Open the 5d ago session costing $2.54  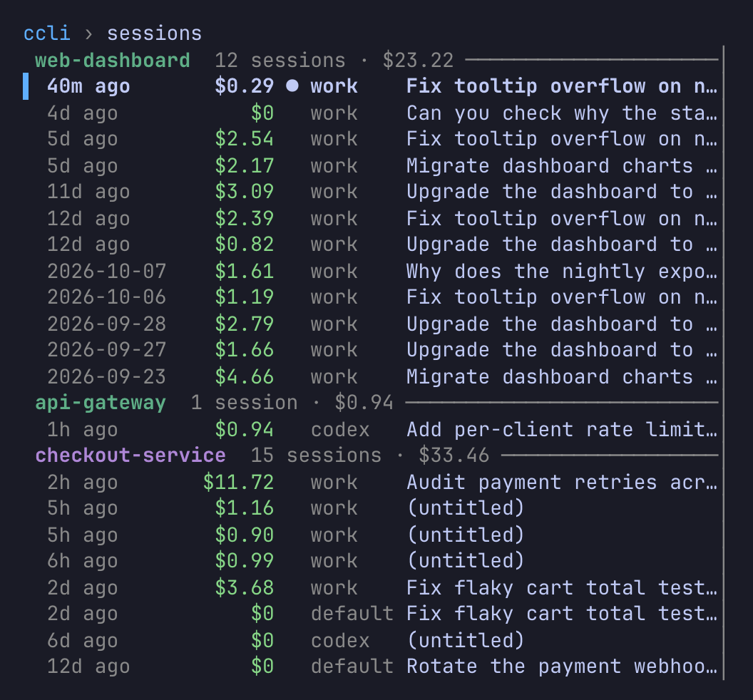tap(370, 139)
